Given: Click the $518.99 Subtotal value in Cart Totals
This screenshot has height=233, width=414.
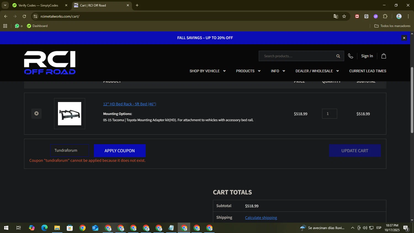Looking at the screenshot, I should pos(252,206).
